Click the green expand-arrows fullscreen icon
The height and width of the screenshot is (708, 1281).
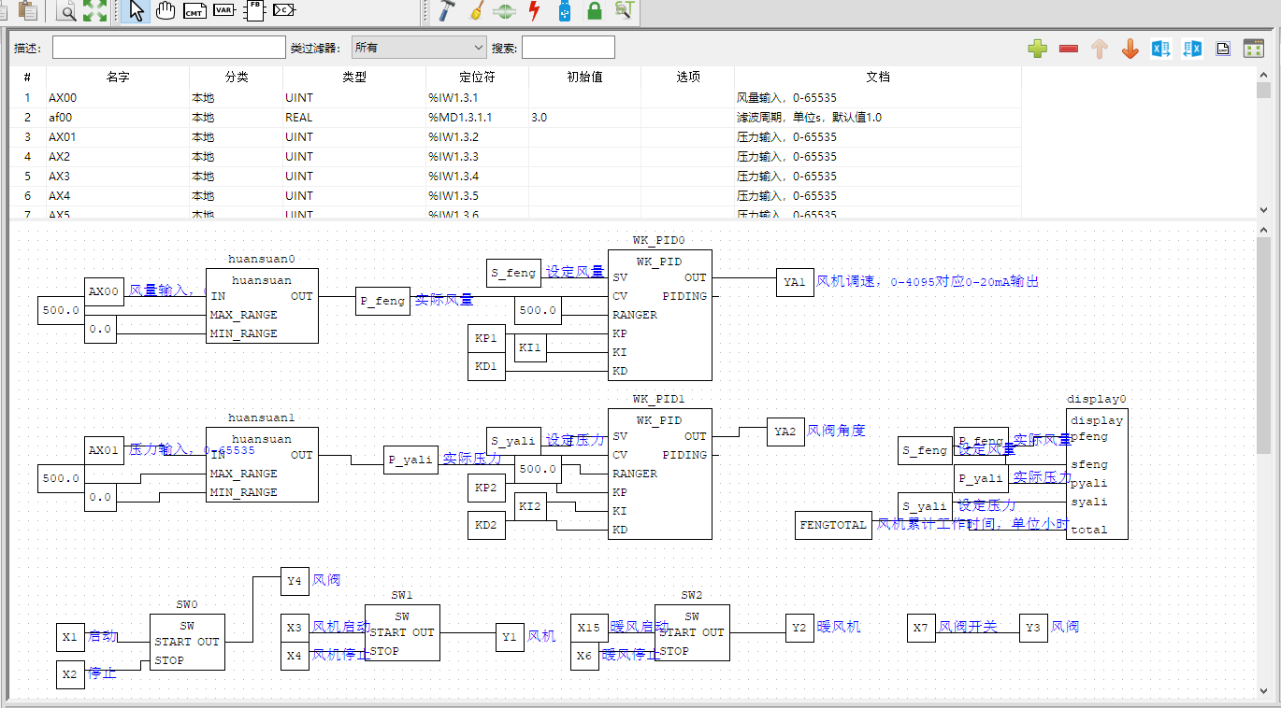[x=94, y=11]
